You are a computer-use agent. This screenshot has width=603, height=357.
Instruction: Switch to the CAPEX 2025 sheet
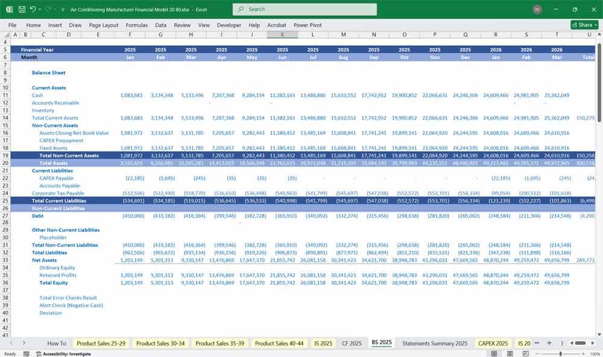(493, 343)
